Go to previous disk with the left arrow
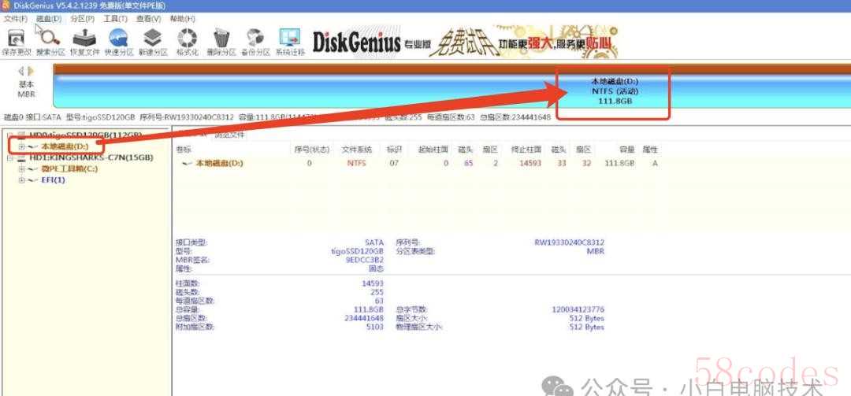 [22, 71]
